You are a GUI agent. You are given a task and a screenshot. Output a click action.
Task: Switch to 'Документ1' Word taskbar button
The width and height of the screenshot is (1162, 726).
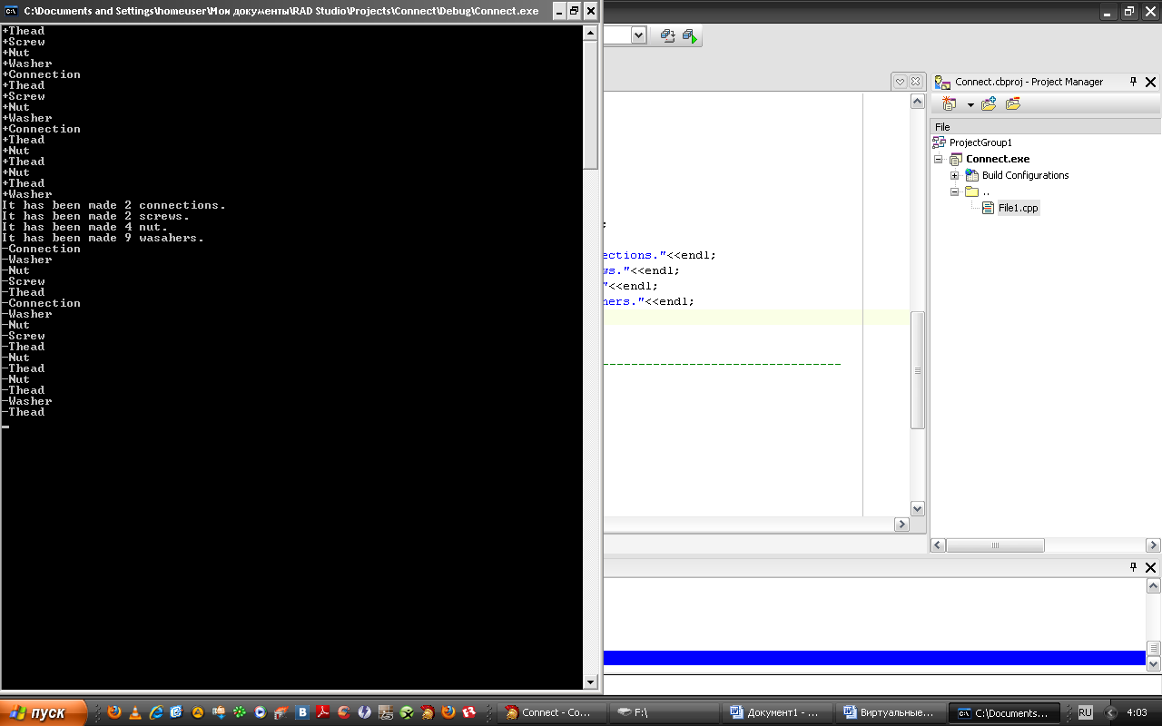[777, 712]
